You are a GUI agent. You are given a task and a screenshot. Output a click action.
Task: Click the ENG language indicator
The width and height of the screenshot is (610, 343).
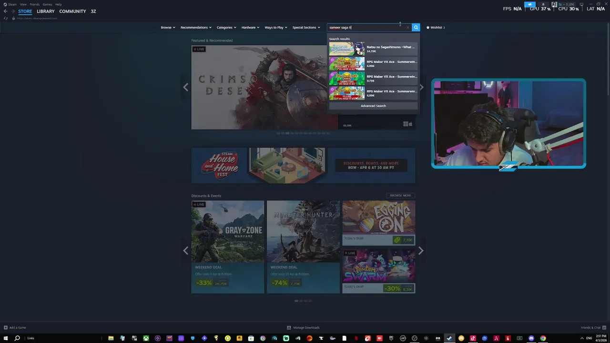click(x=589, y=338)
